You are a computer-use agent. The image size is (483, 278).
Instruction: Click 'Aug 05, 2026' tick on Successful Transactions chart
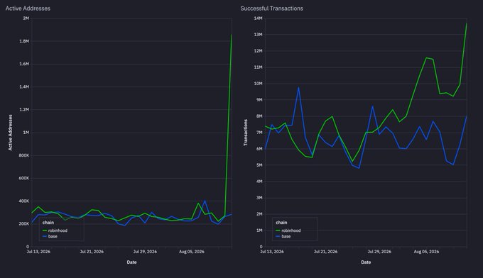click(x=426, y=252)
